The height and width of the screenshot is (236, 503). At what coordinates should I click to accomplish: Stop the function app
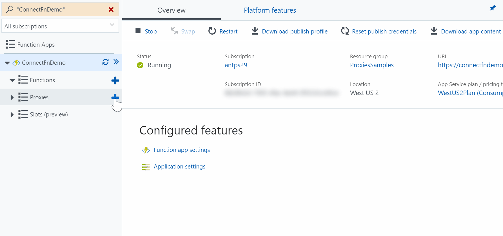(146, 31)
